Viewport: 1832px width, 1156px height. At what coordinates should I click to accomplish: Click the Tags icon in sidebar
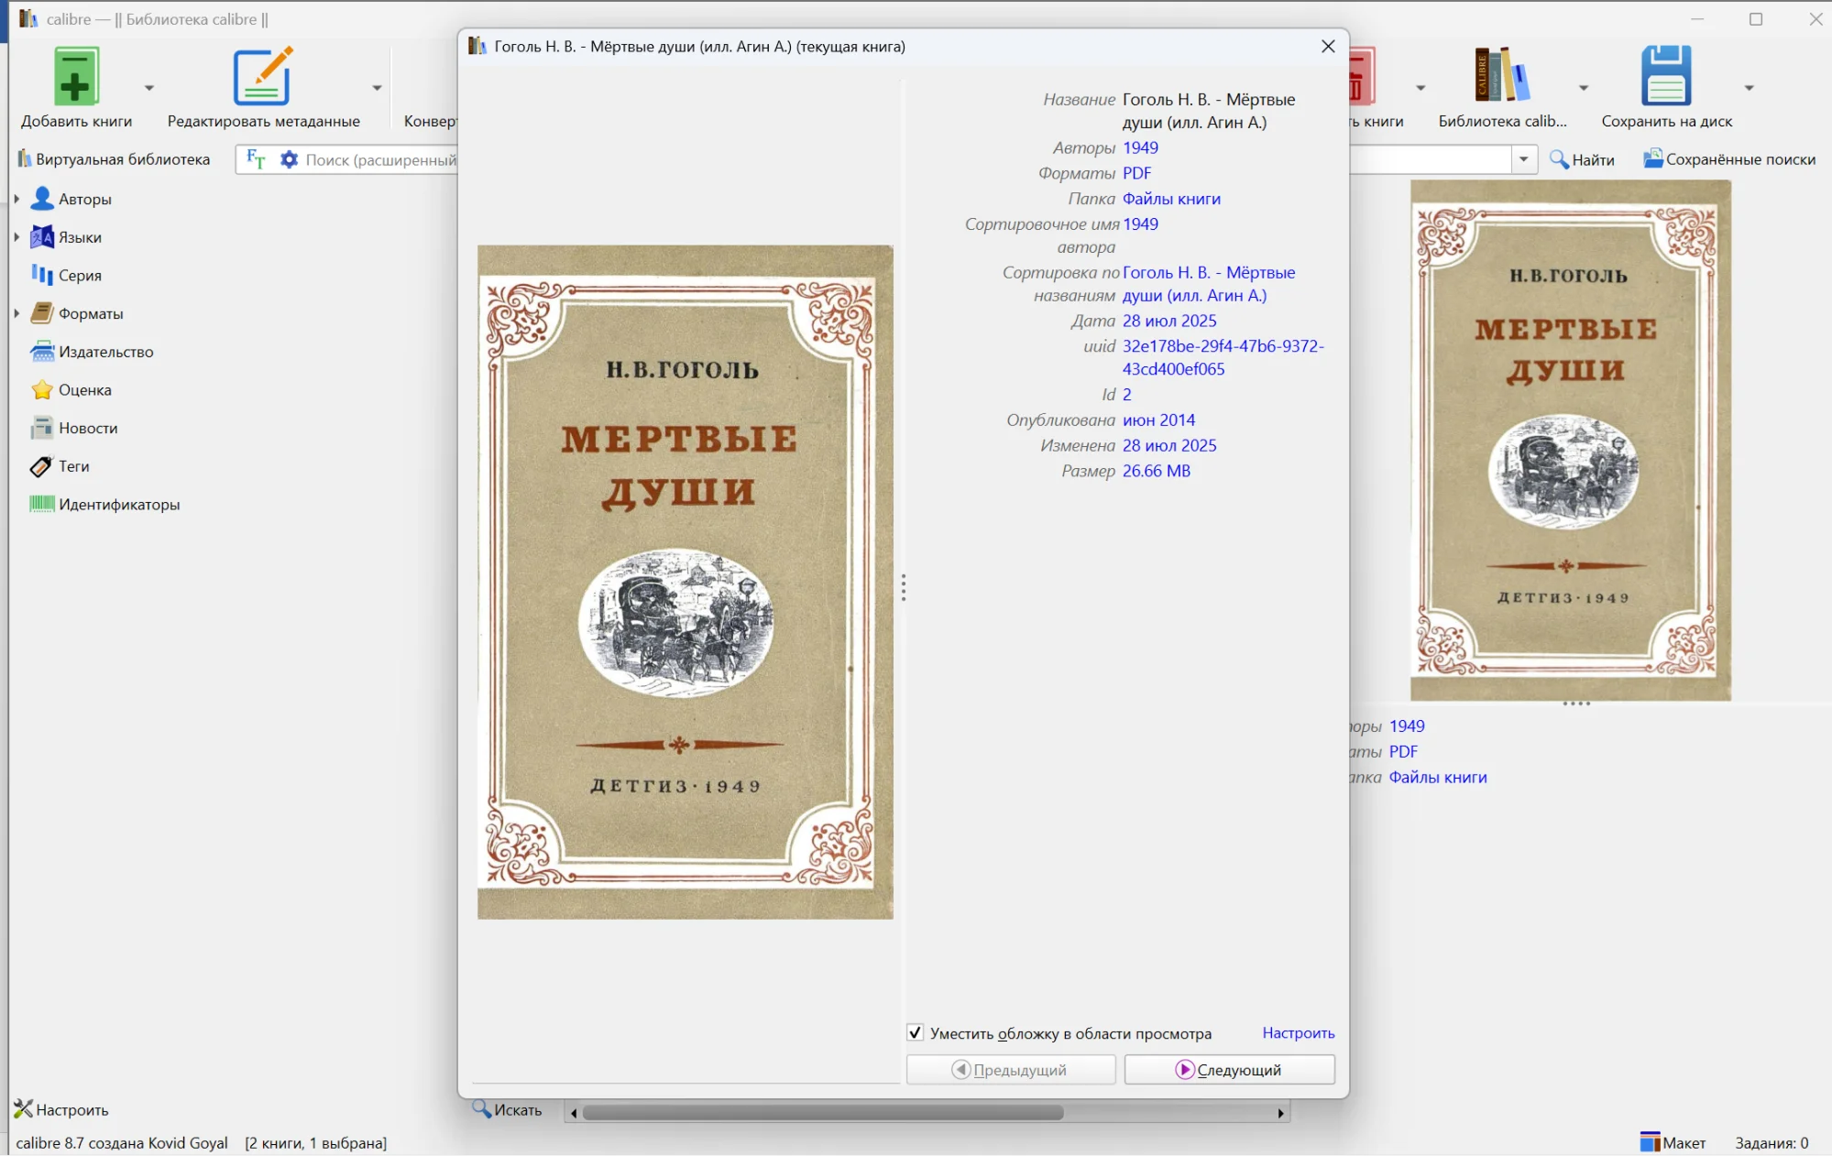click(41, 466)
